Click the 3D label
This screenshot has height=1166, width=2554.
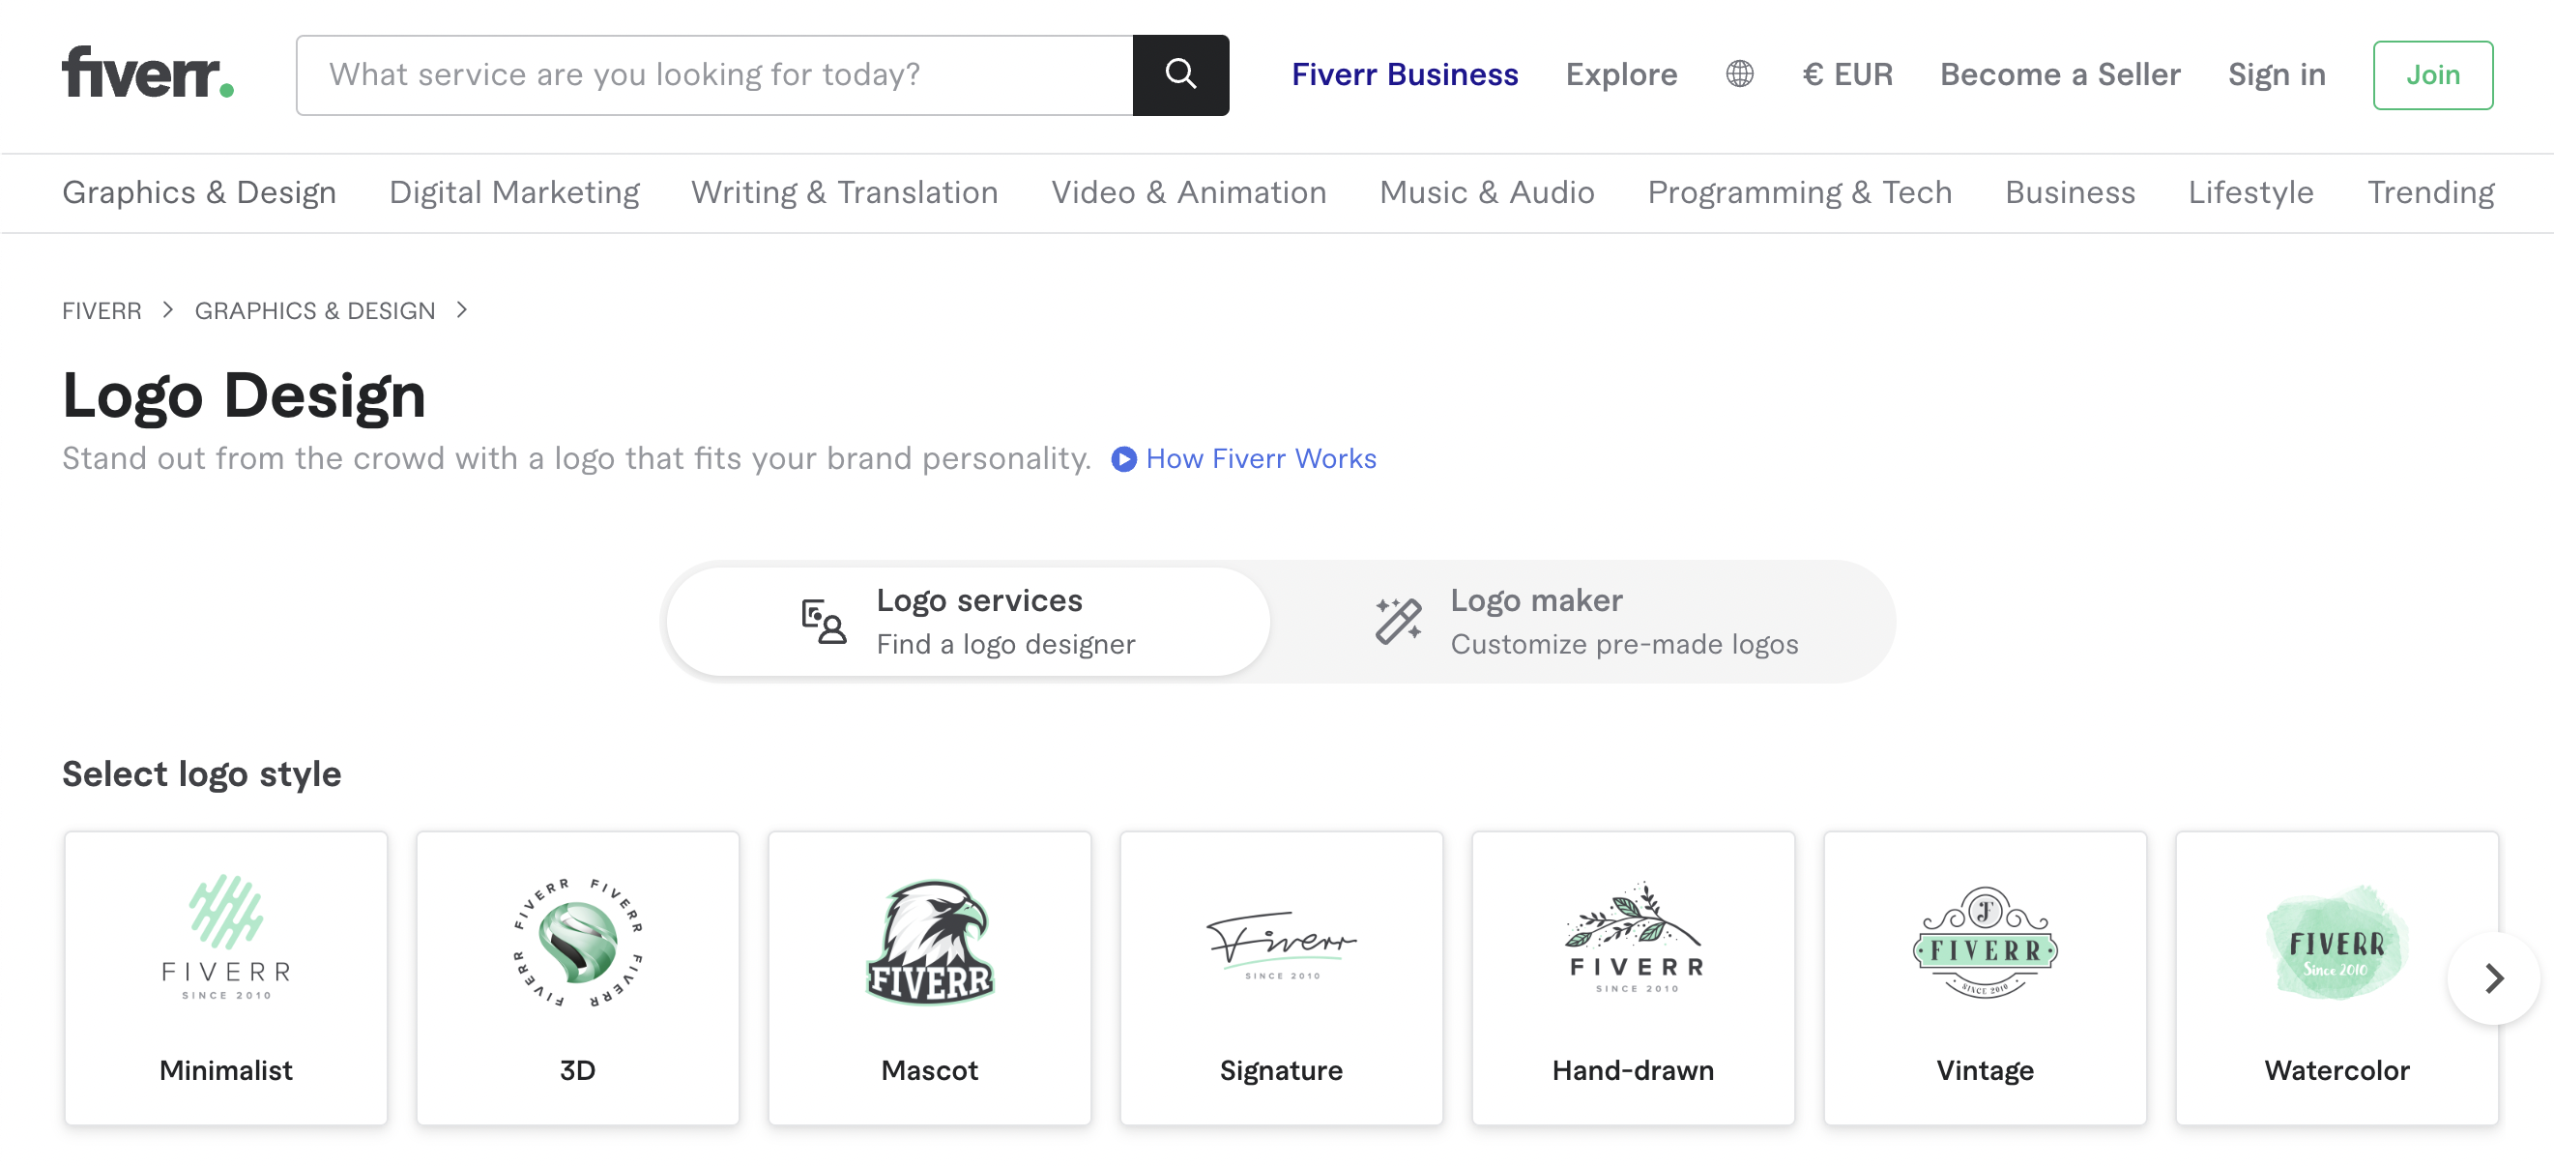(x=578, y=1071)
